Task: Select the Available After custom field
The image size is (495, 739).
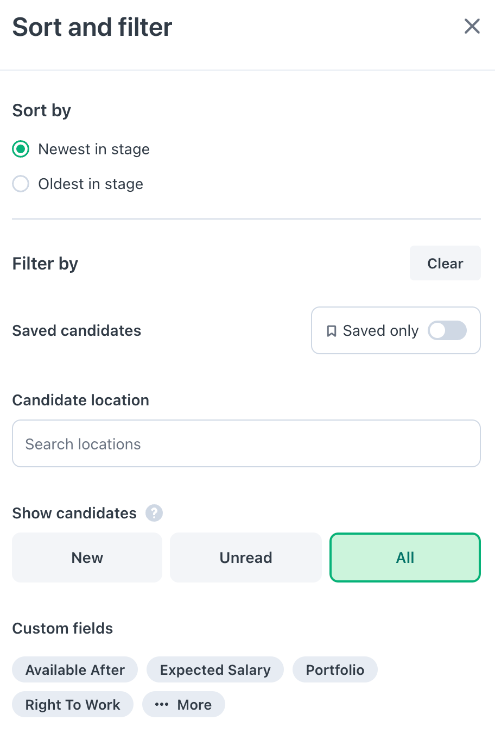Action: (x=75, y=669)
